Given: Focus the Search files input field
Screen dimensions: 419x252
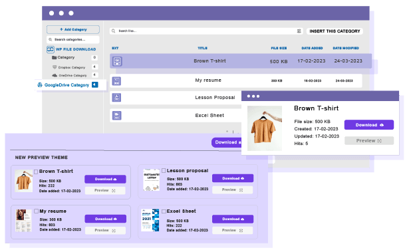Looking at the screenshot, I should click(206, 31).
